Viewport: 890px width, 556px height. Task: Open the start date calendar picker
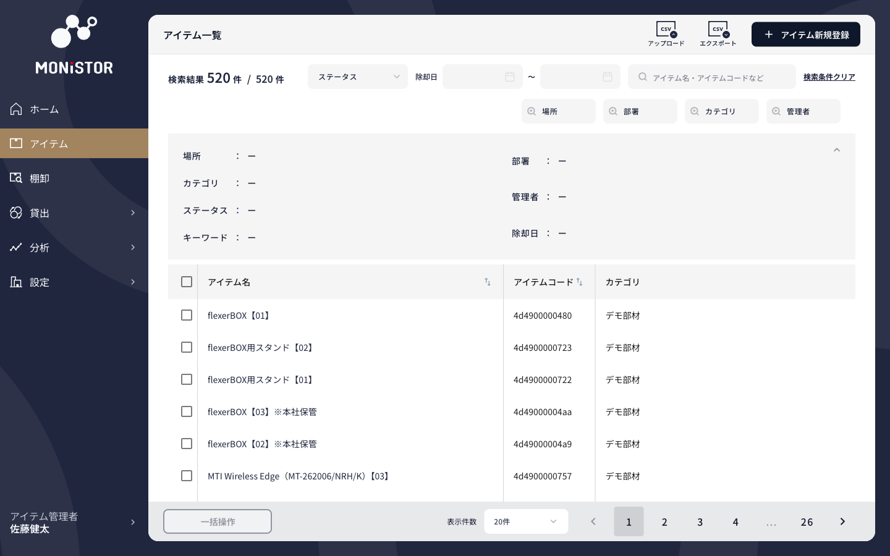point(509,77)
